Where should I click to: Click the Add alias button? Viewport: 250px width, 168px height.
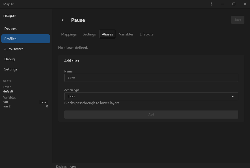pos(151,115)
